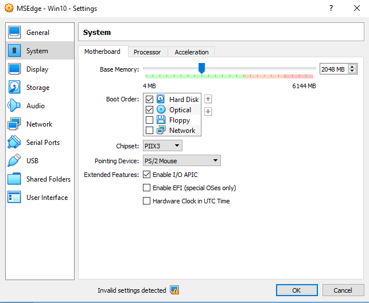Move boot item down with arrow button
Image resolution: width=369 pixels, height=303 pixels.
pyautogui.click(x=208, y=111)
